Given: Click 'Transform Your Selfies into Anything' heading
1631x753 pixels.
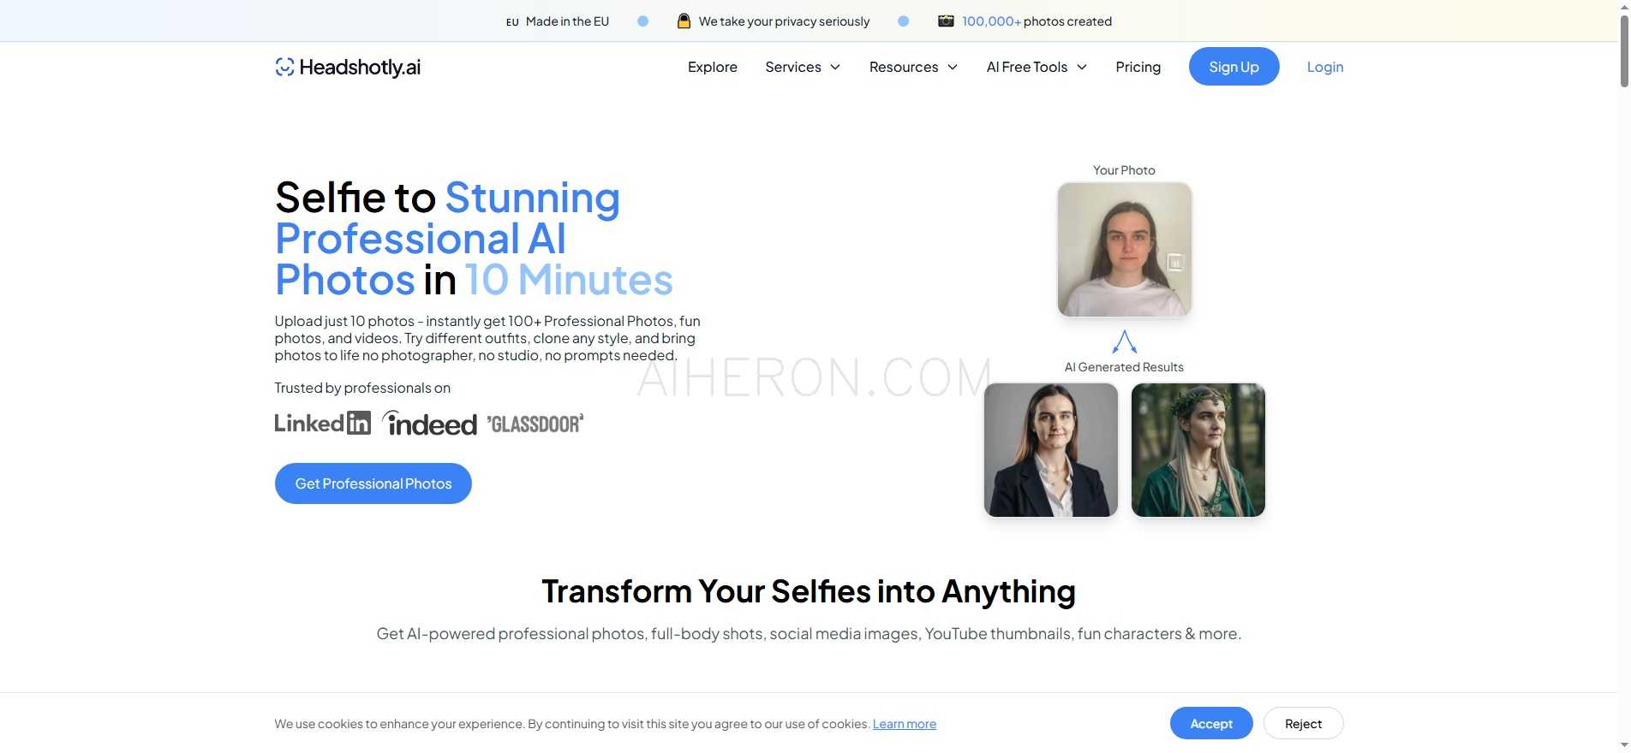Looking at the screenshot, I should click(809, 591).
